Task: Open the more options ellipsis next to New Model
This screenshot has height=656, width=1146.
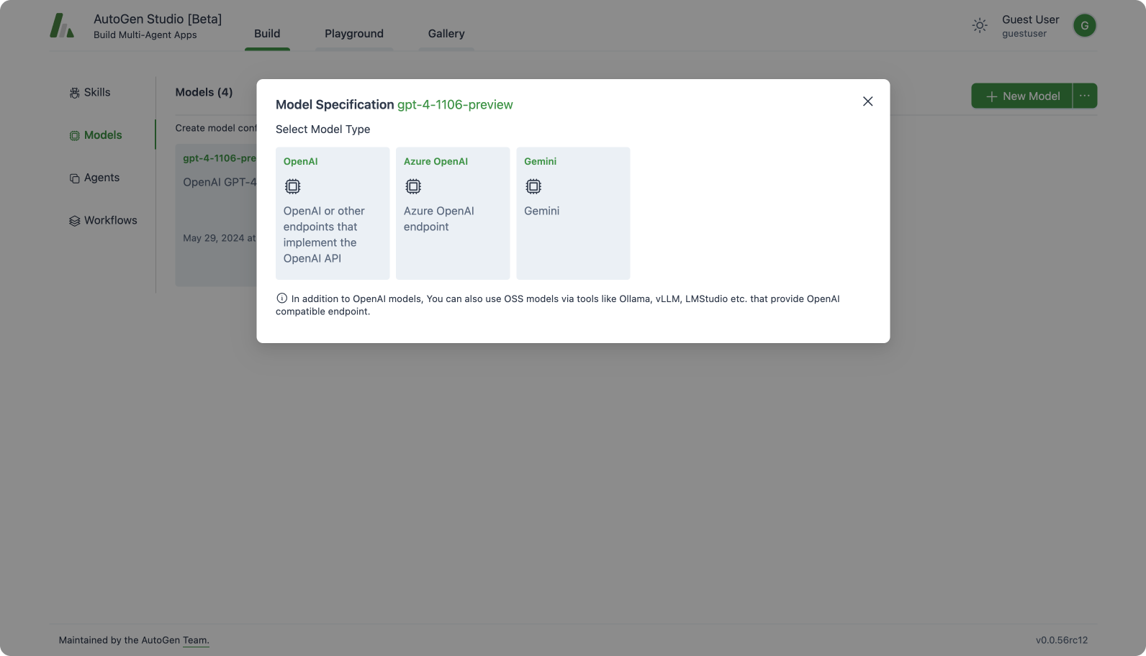Action: click(1085, 96)
